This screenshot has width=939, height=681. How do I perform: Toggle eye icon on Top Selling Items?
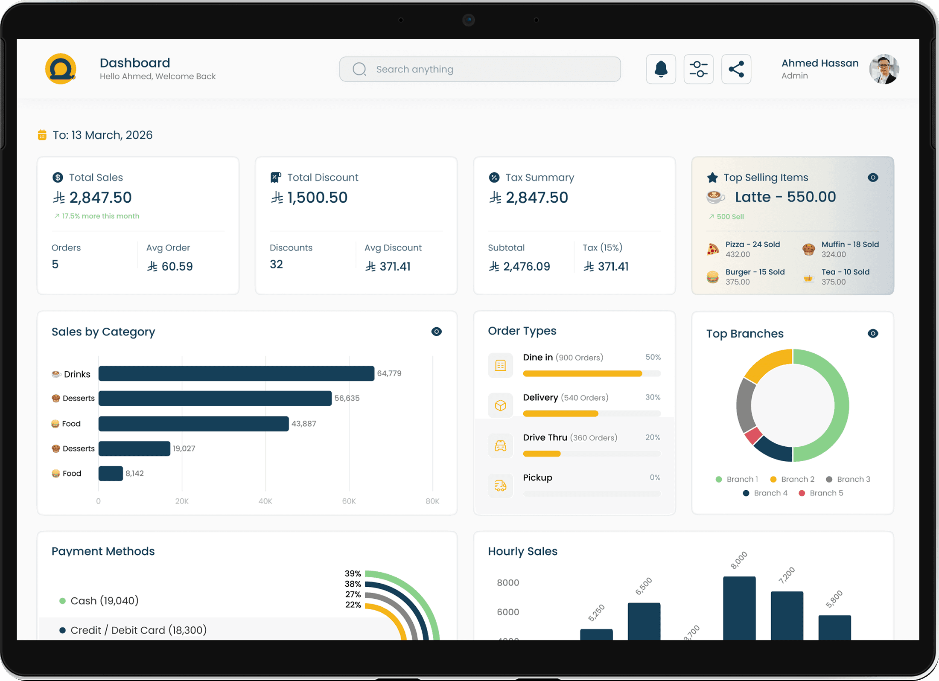click(873, 178)
